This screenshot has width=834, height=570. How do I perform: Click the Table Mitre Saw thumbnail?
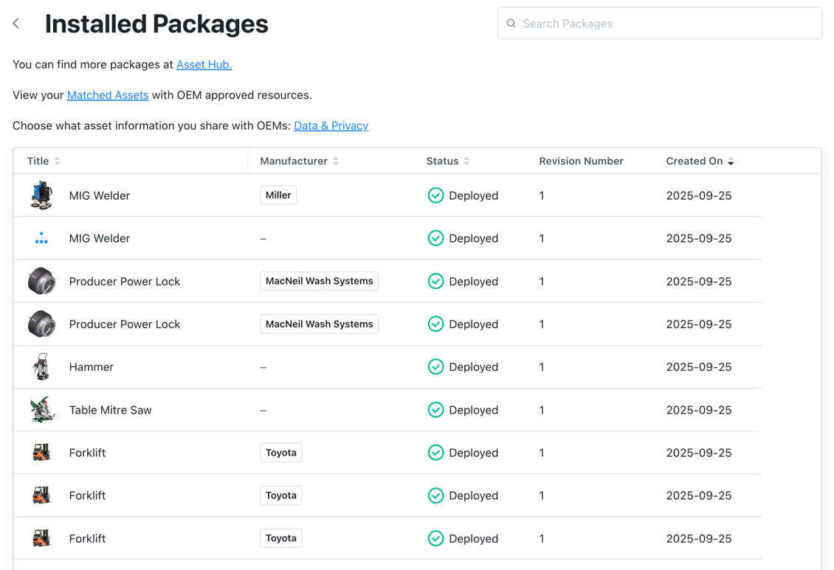(42, 409)
